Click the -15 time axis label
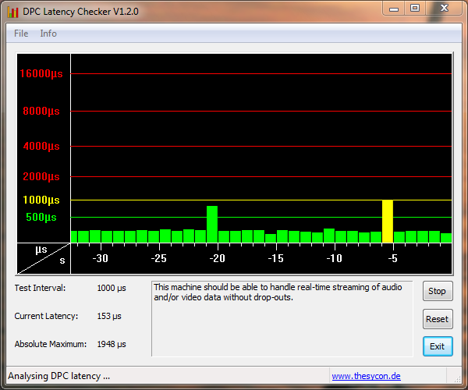Viewport: 468px width, 390px height. tap(276, 258)
